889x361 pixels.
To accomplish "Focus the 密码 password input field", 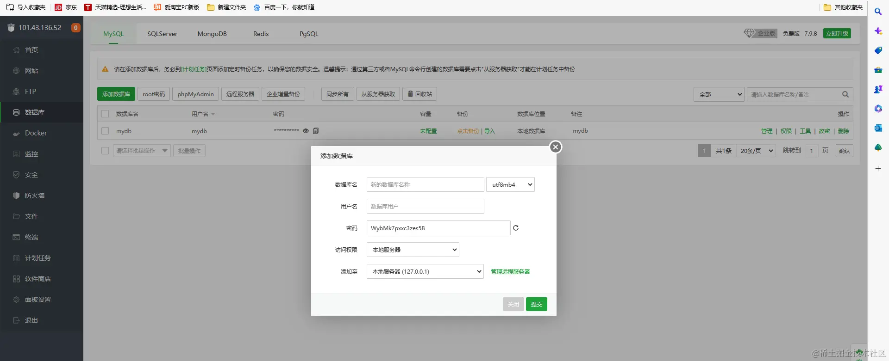I will tap(438, 228).
